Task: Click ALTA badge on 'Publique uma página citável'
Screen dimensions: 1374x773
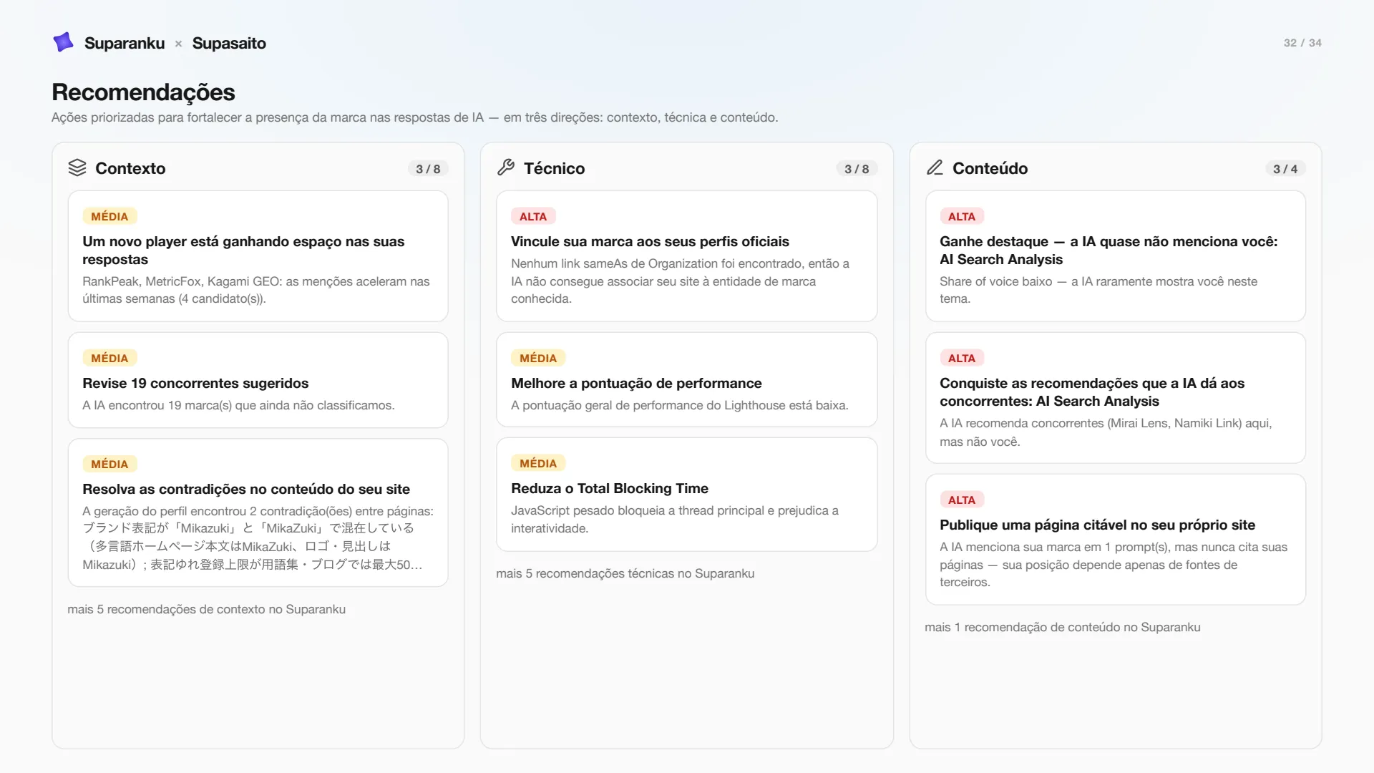Action: pyautogui.click(x=962, y=500)
